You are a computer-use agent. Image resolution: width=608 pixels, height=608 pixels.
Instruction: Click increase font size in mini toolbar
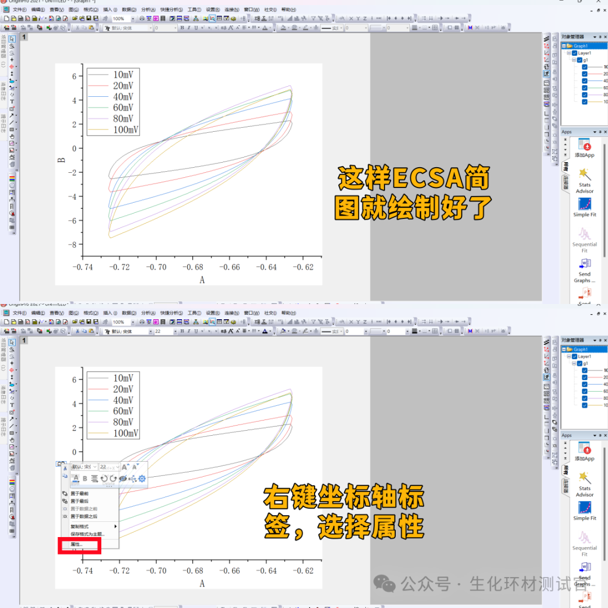tap(125, 467)
